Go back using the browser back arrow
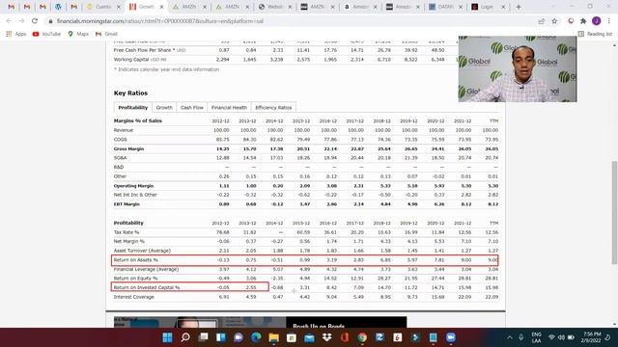The image size is (618, 347). [x=9, y=21]
